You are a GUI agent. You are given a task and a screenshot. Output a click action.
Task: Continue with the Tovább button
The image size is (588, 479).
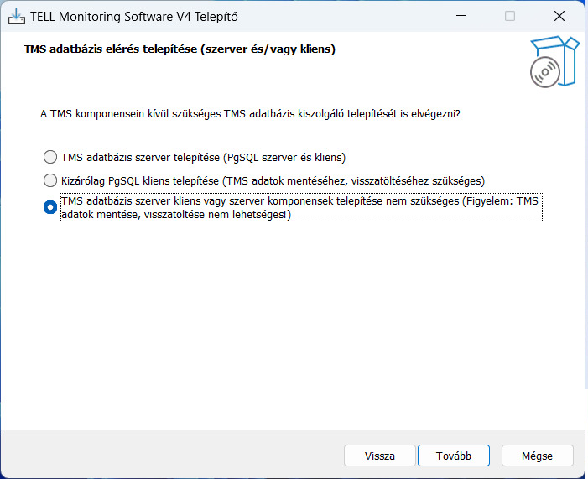(x=454, y=456)
